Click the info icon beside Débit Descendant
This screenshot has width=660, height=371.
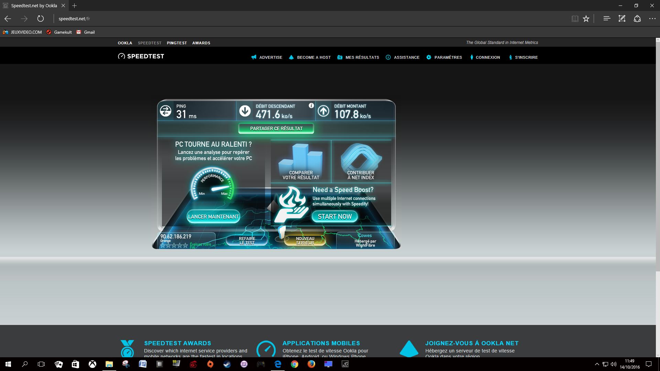point(311,106)
